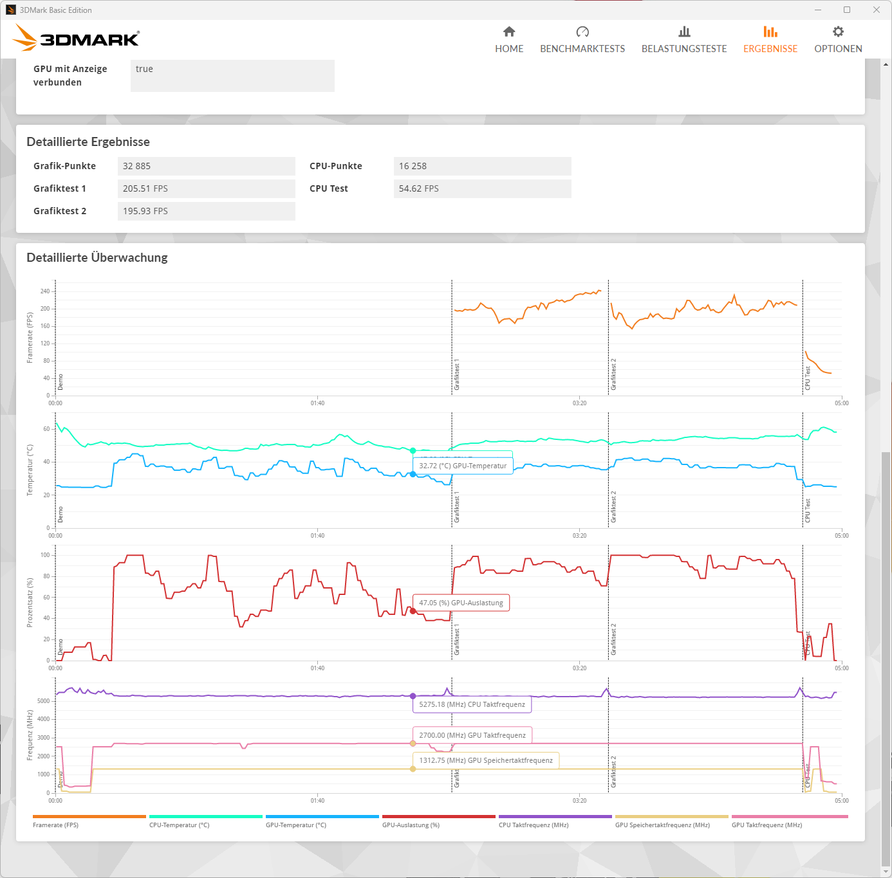Toggle CPU-Temperatur (°C) legend swatch

point(206,817)
